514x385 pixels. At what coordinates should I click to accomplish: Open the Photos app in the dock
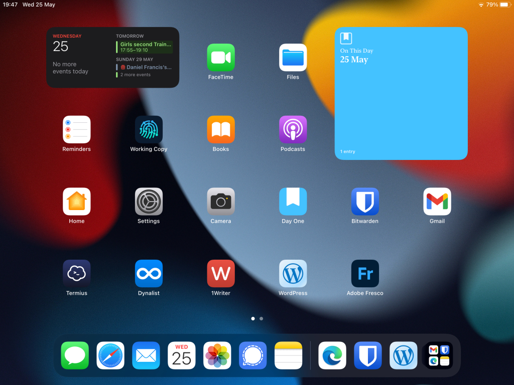coord(217,355)
